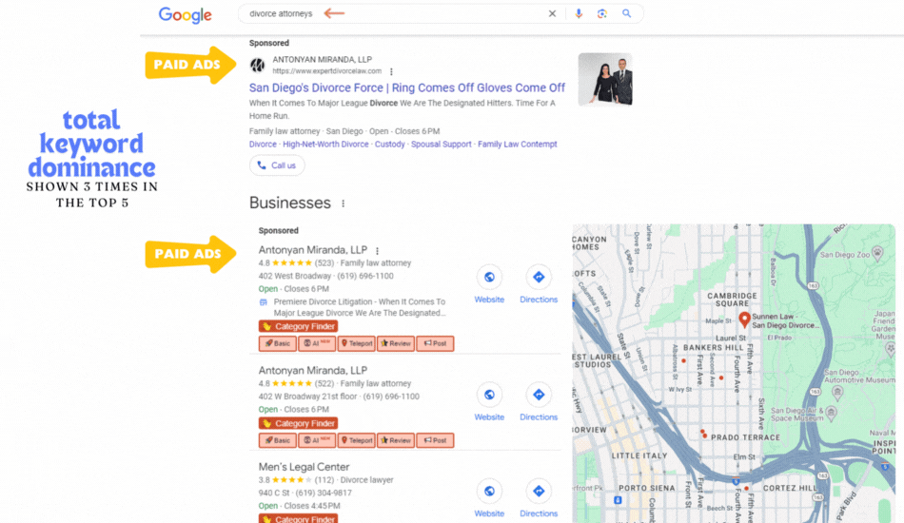The width and height of the screenshot is (904, 523).
Task: Open 'Spousal Support' sitelink
Action: point(441,144)
